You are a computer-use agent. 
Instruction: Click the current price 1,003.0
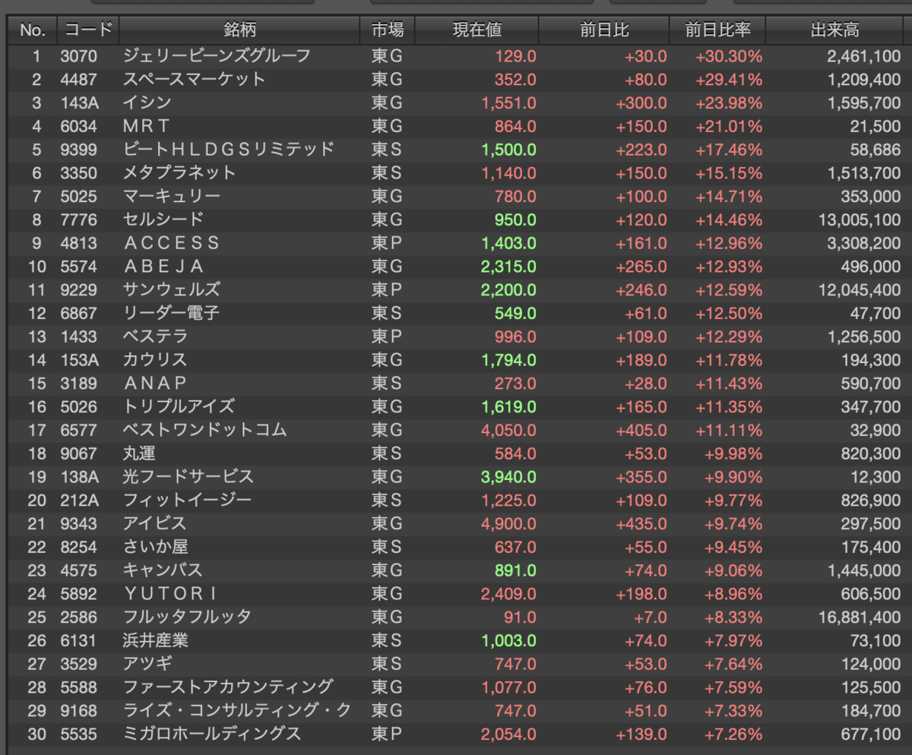(508, 640)
